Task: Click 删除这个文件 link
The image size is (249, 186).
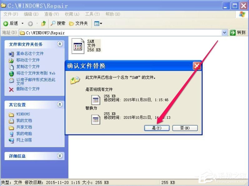Action: [x=28, y=89]
